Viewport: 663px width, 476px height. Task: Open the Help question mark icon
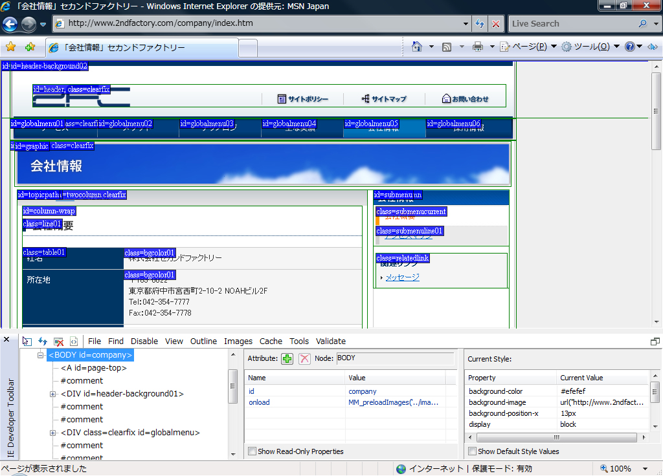[629, 47]
